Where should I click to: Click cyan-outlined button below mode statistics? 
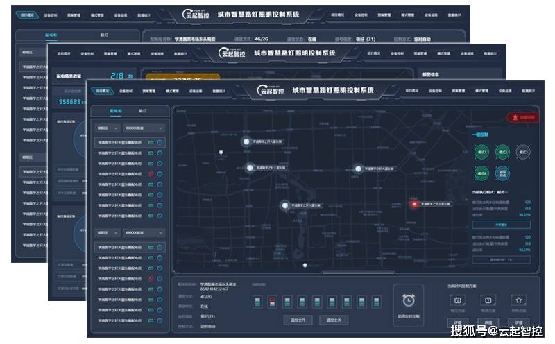[x=501, y=225]
